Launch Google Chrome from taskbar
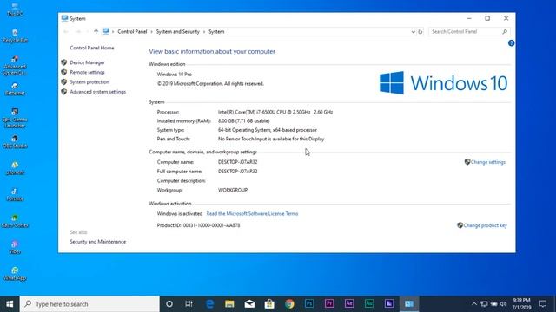The height and width of the screenshot is (312, 556). (289, 304)
